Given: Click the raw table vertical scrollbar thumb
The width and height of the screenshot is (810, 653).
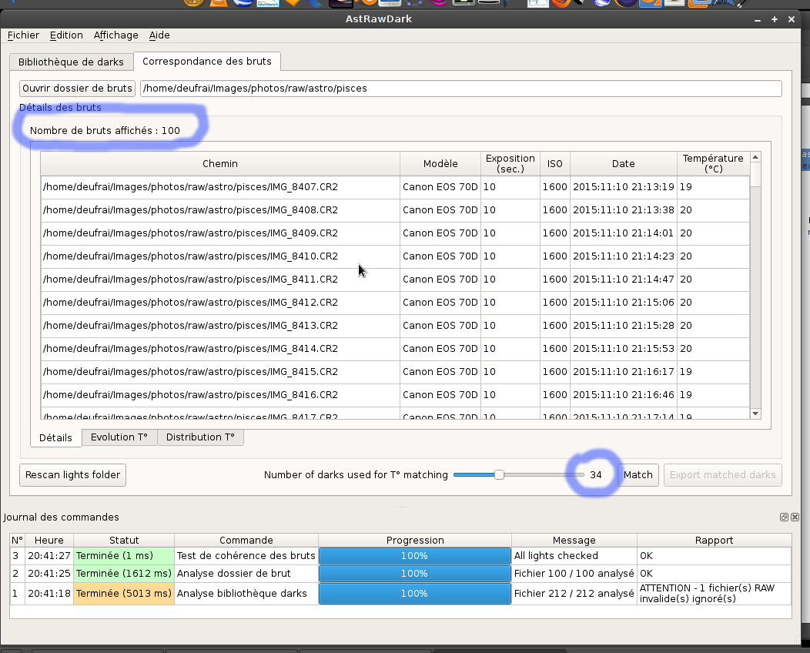Looking at the screenshot, I should (x=755, y=175).
